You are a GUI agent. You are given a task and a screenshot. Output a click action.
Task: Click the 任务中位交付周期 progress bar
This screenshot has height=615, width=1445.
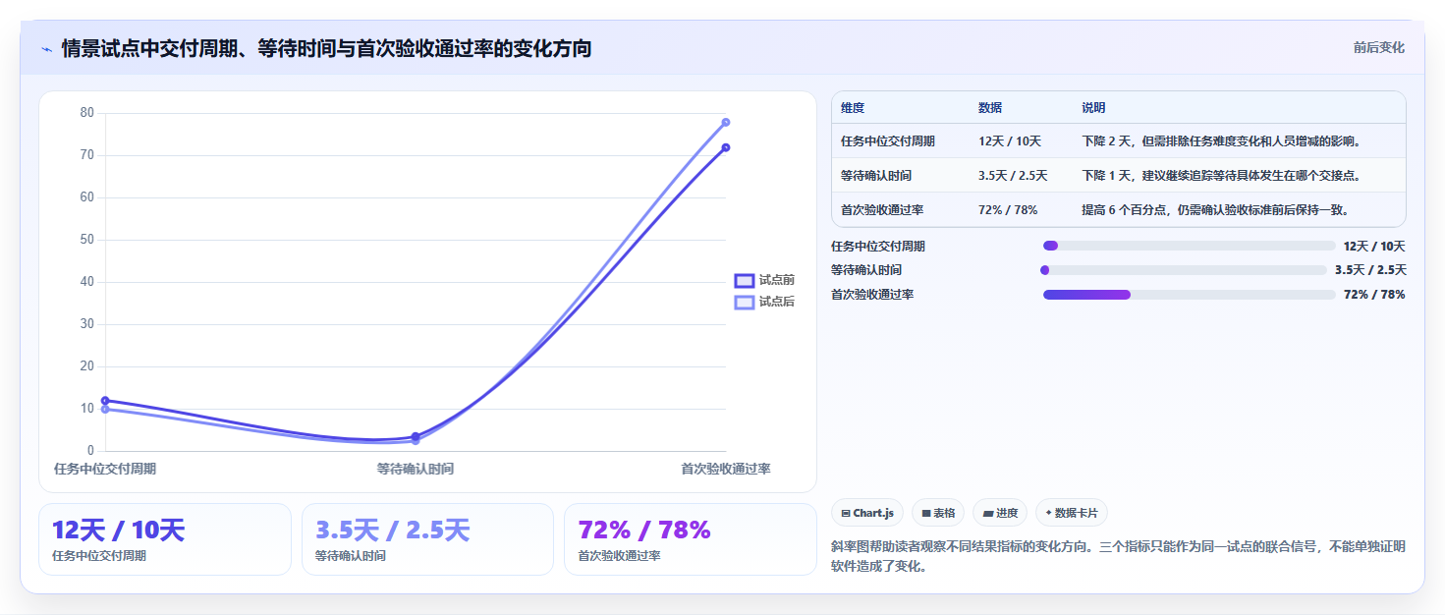click(1190, 246)
